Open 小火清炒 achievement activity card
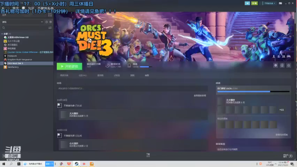297x167 pixels. 133,145
